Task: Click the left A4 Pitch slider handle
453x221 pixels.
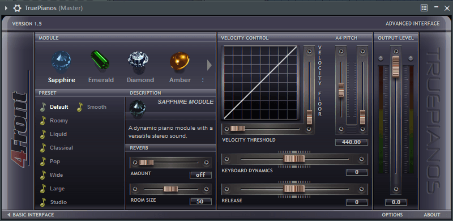Action: pos(341,90)
